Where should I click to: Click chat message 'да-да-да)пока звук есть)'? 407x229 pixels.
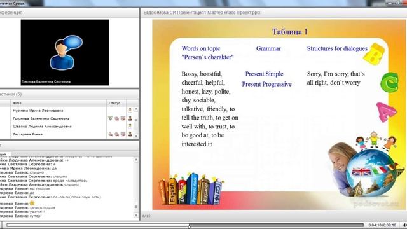pyautogui.click(x=77, y=197)
